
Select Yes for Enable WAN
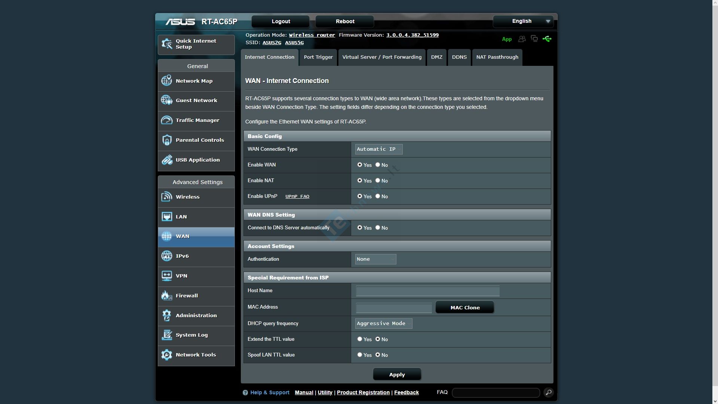point(360,165)
